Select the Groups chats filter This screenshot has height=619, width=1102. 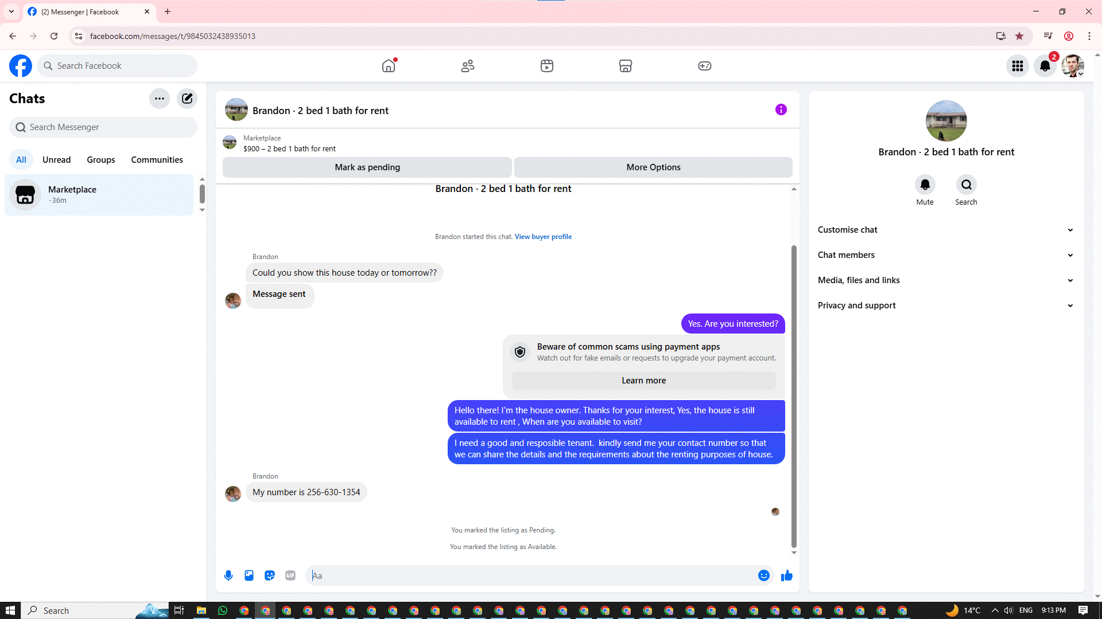click(x=101, y=160)
